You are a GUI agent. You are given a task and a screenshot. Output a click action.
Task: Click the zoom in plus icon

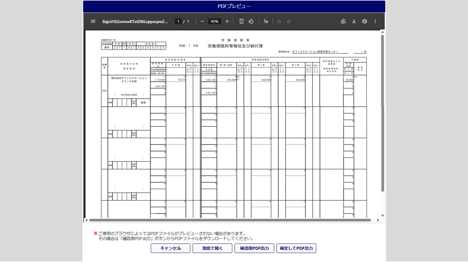227,22
